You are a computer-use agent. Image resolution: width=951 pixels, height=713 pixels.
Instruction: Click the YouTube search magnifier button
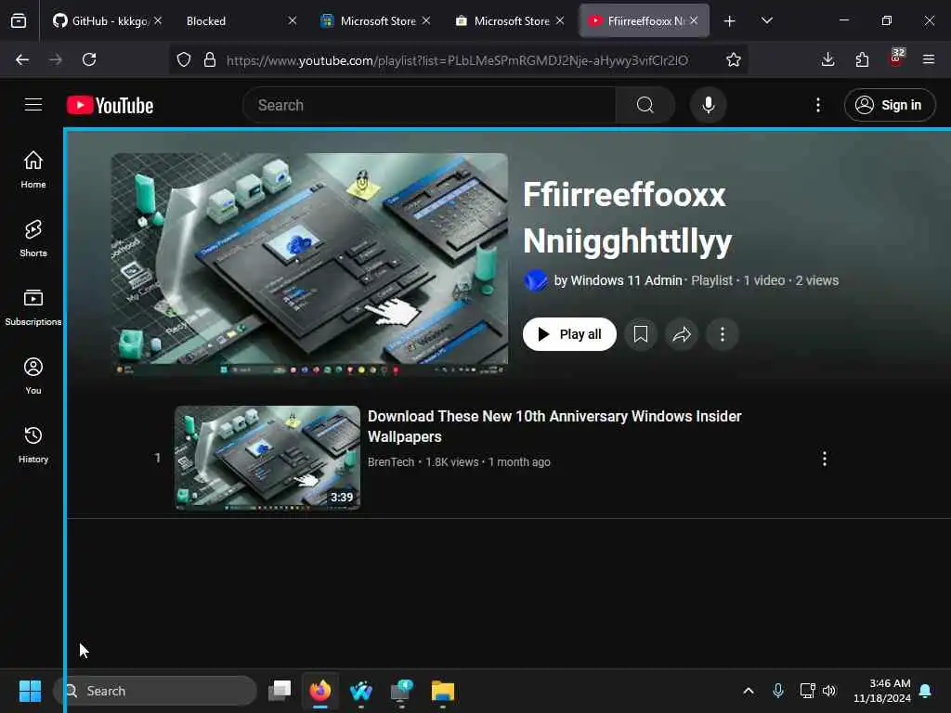[645, 105]
